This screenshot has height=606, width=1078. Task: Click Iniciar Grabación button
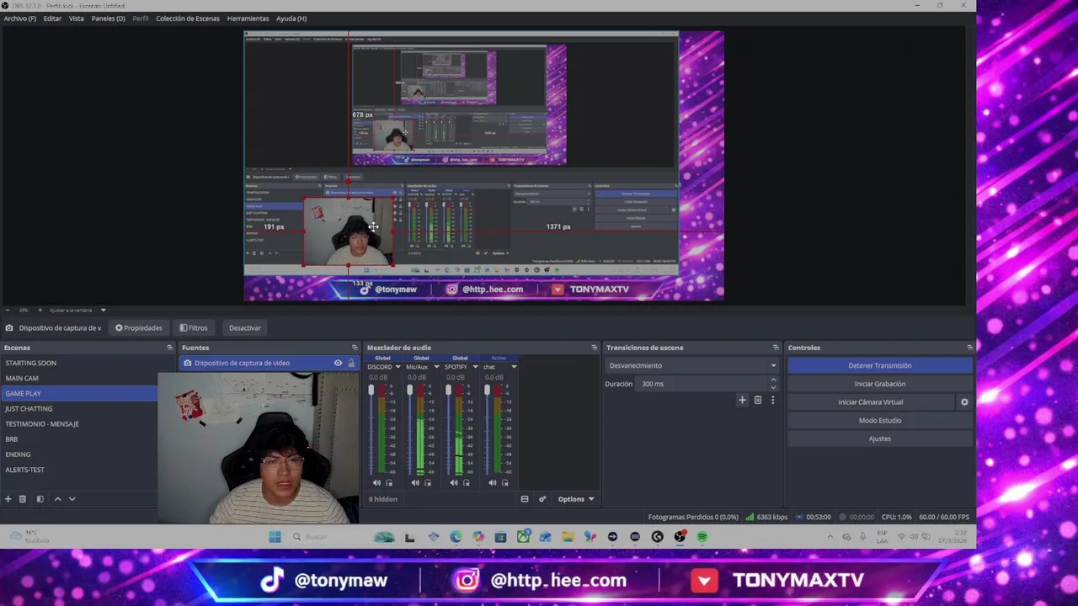[880, 384]
